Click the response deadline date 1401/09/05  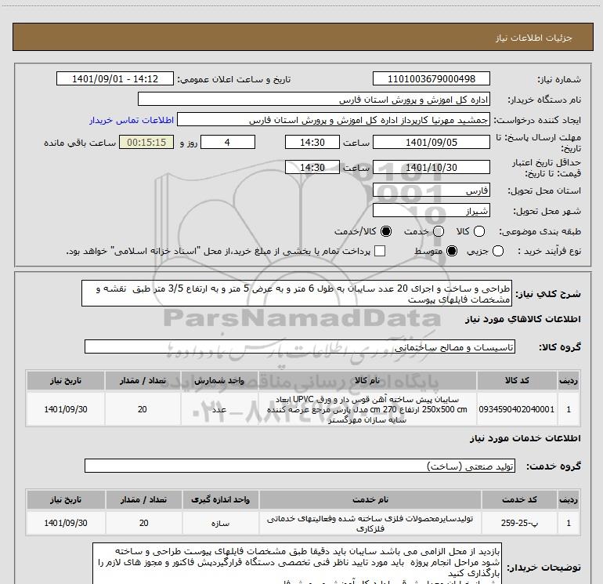point(431,142)
